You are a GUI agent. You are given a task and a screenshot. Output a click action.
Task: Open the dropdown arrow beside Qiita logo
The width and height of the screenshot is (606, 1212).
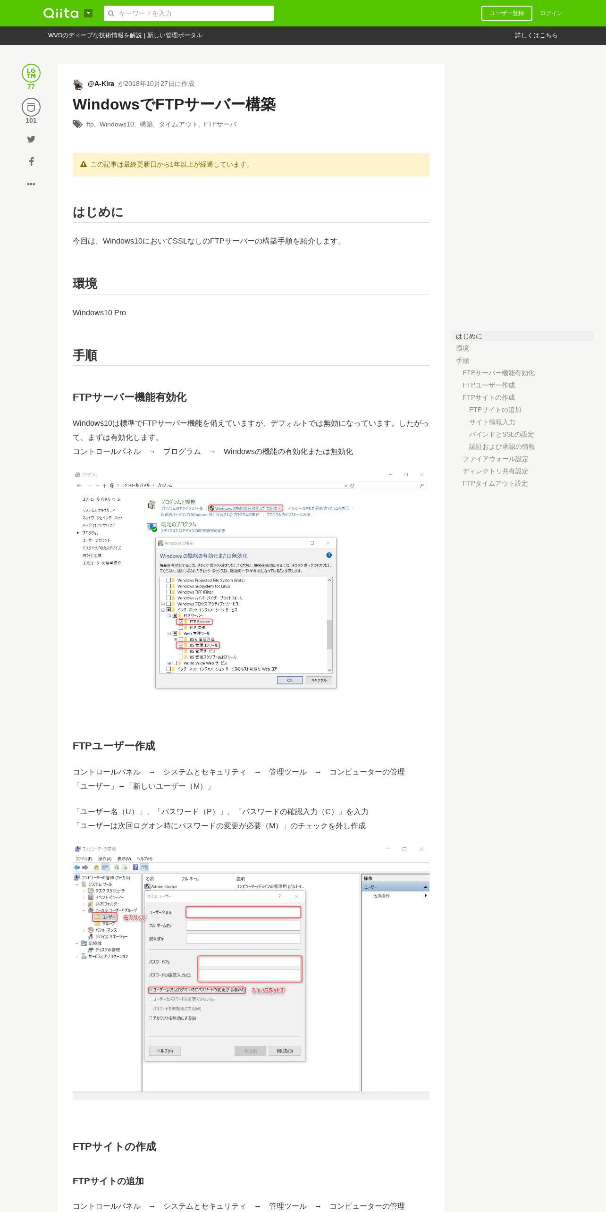coord(88,13)
